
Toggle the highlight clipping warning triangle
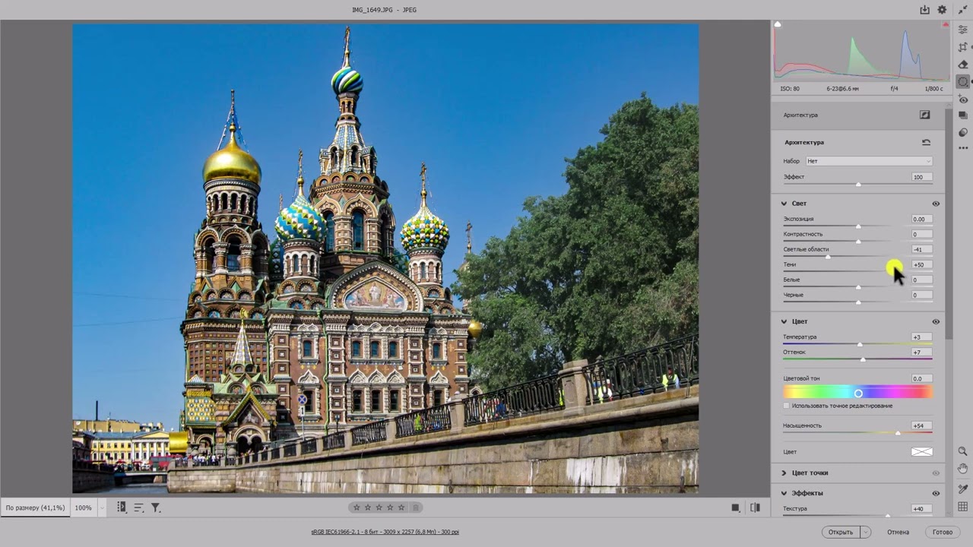[946, 24]
